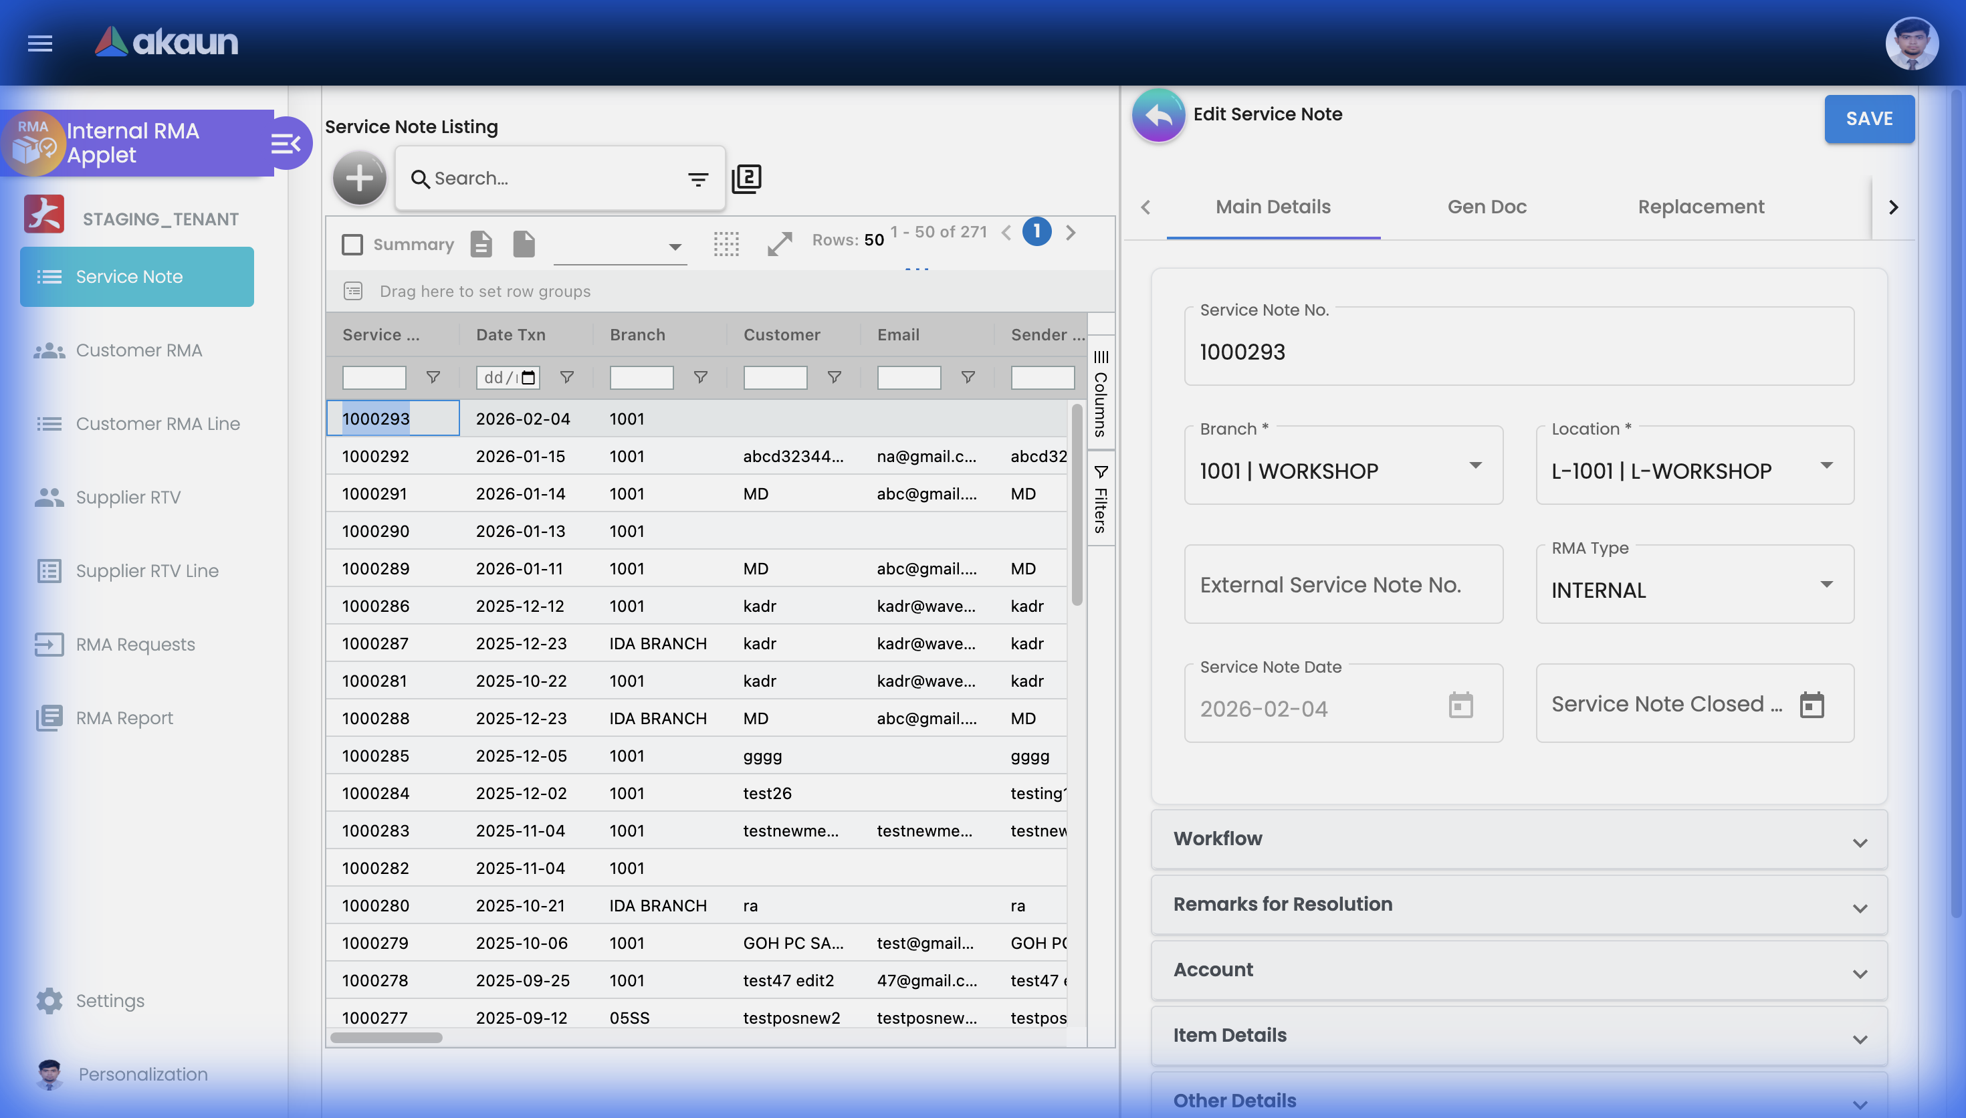Click the expand table fullscreen arrows icon
Viewport: 1966px width, 1118px height.
(779, 243)
